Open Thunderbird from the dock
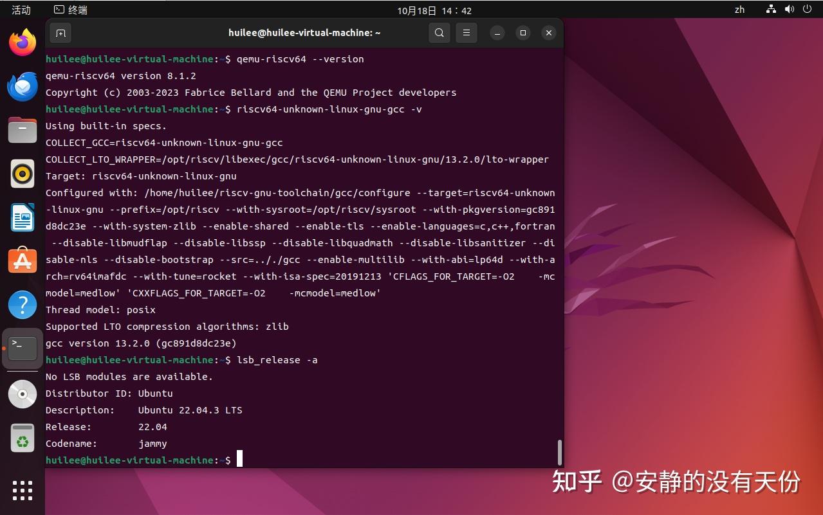This screenshot has width=823, height=515. tap(22, 86)
